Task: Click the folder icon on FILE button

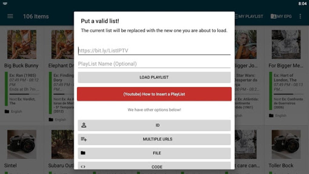Action: [x=83, y=153]
